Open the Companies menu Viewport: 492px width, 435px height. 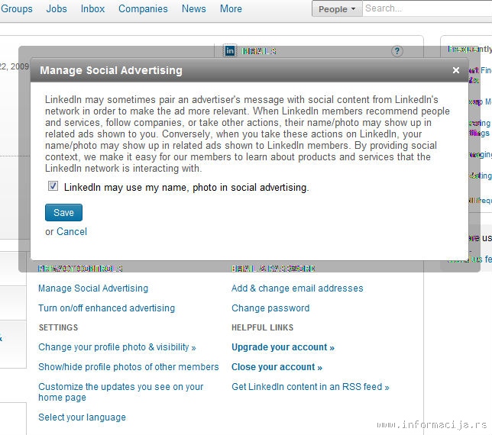143,8
